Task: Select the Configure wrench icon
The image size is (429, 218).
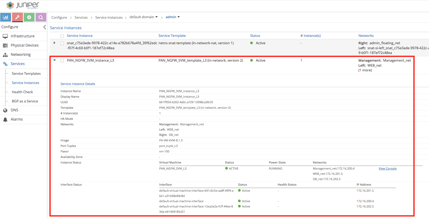Action: [17, 17]
